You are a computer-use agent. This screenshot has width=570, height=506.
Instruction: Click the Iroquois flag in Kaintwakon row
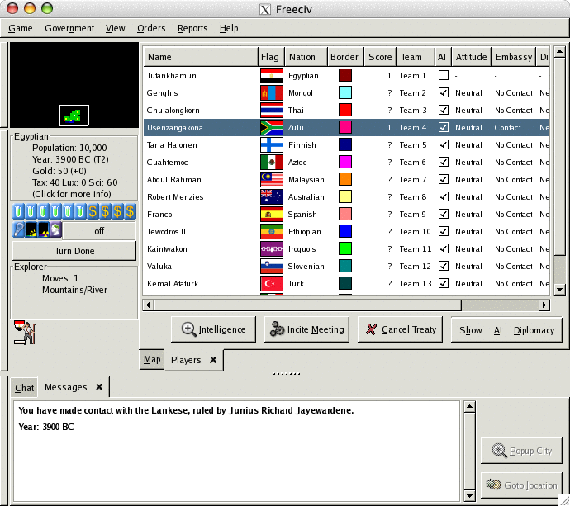tap(271, 248)
